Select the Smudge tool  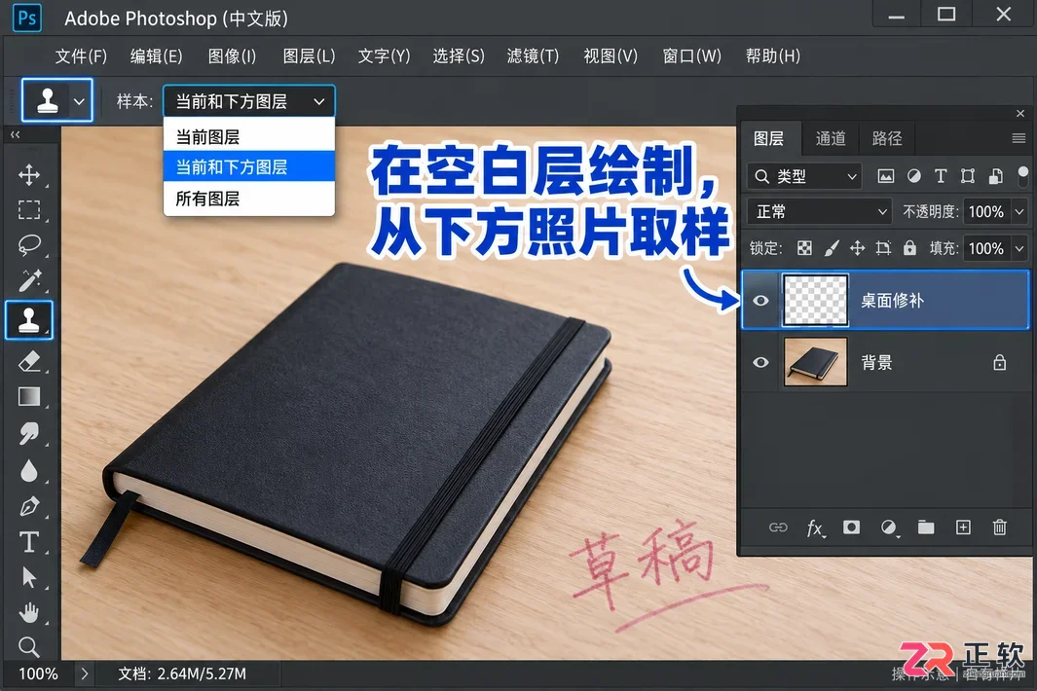click(x=28, y=434)
